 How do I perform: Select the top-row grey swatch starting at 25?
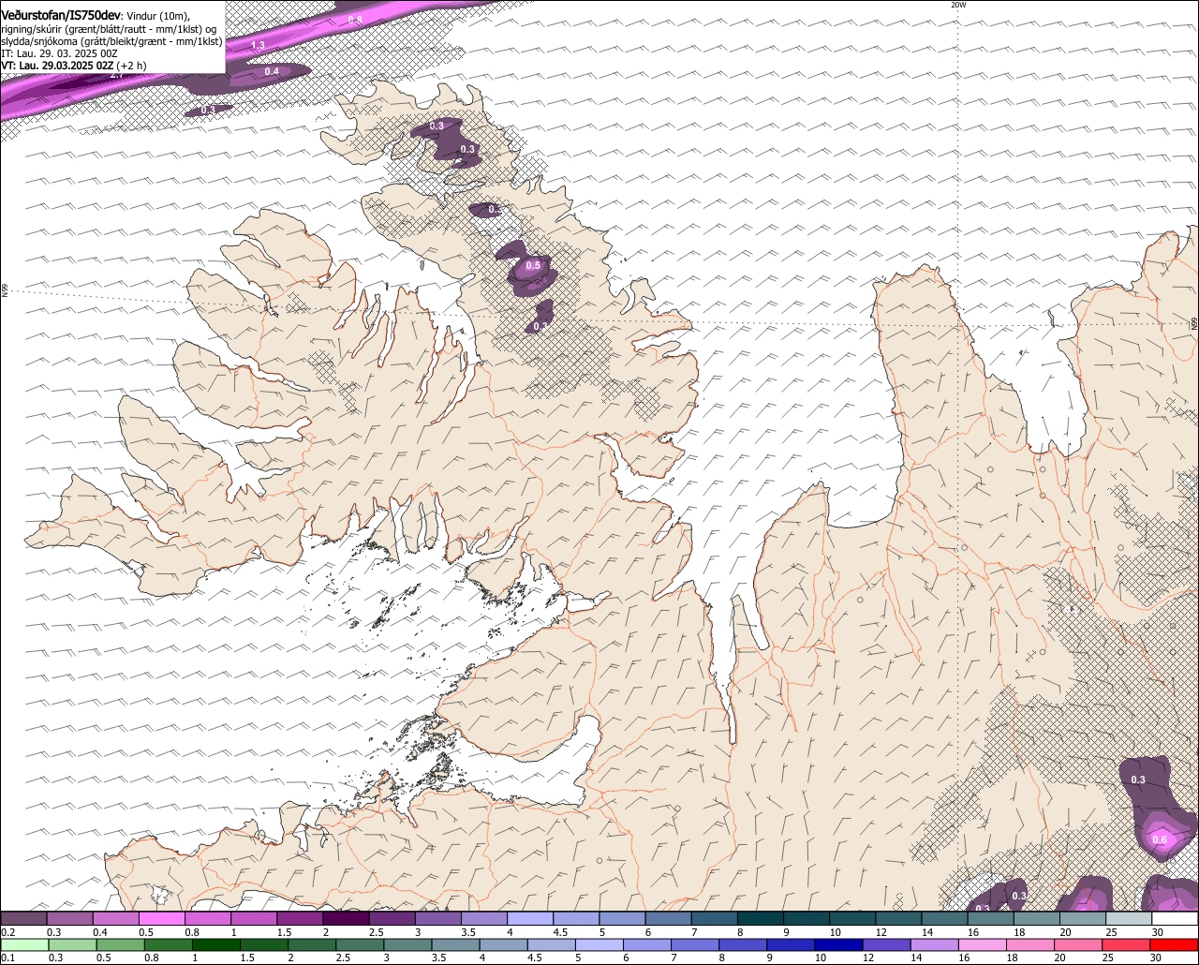coord(1129,918)
